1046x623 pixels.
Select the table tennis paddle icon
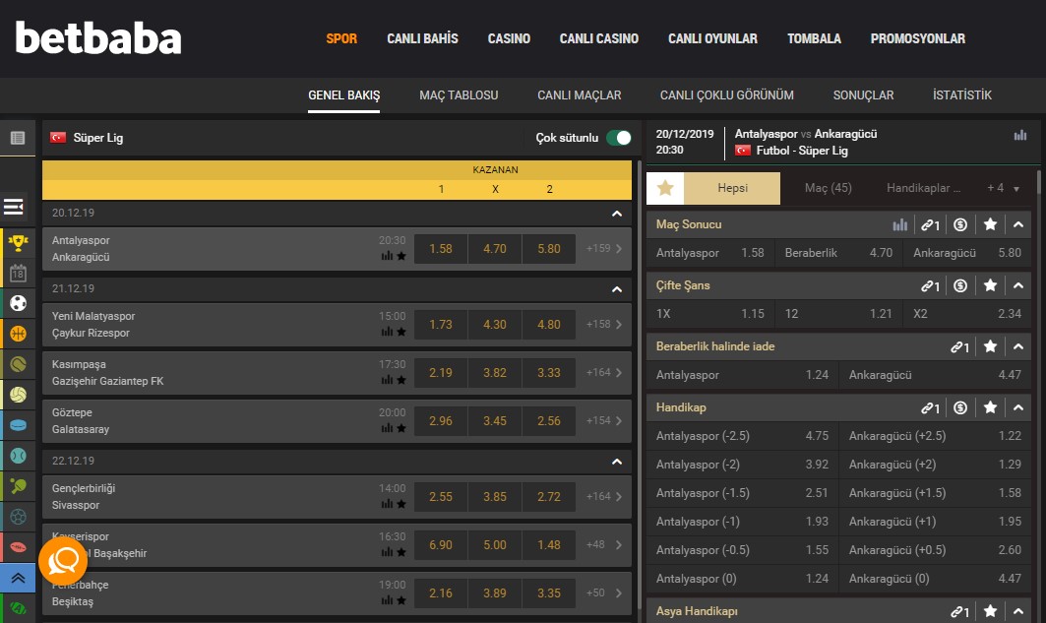click(x=18, y=486)
